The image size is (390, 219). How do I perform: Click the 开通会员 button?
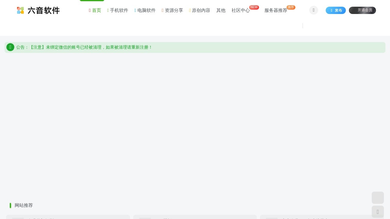363,10
